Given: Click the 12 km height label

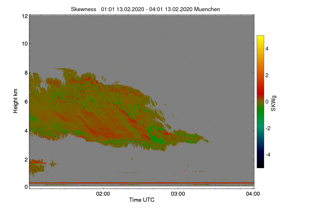Looking at the screenshot, I should coord(24,16).
